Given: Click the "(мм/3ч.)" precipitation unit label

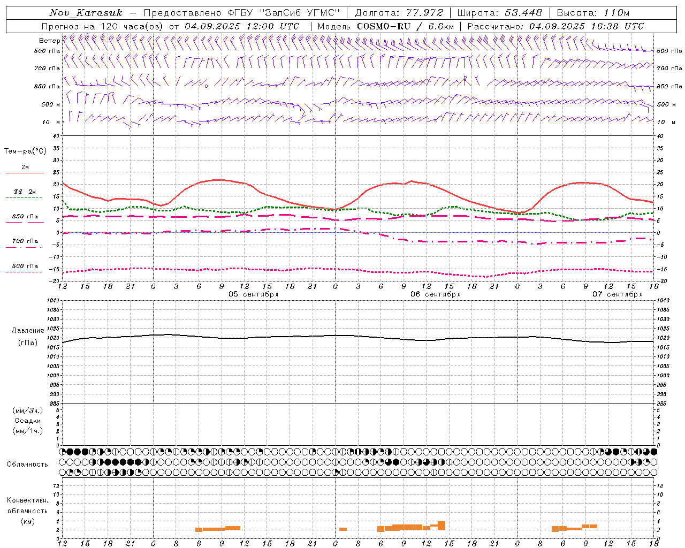Looking at the screenshot, I should tap(27, 410).
